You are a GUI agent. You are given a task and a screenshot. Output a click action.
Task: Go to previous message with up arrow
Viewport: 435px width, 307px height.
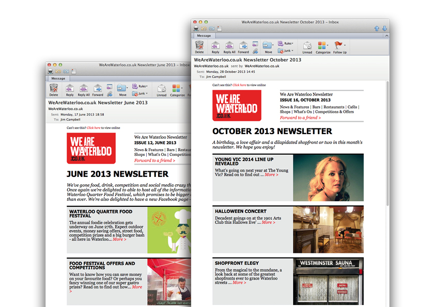pos(377,28)
